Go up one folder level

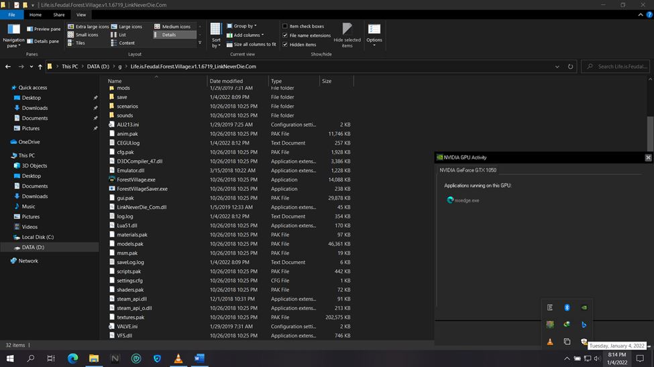(40, 67)
